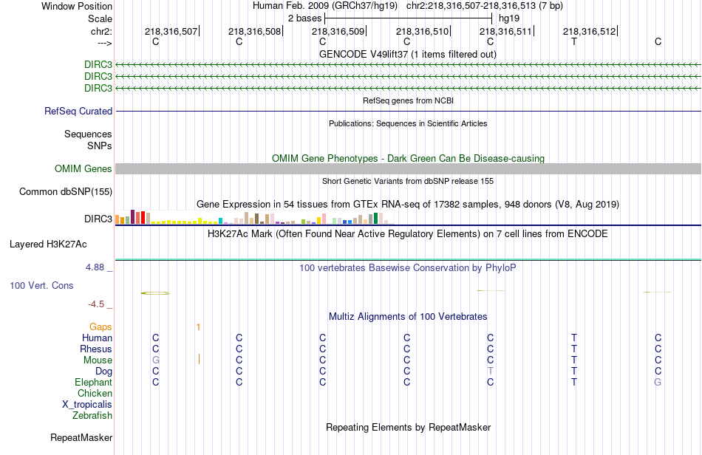Click position label 218,316,509
The height and width of the screenshot is (455, 702).
pyautogui.click(x=338, y=31)
